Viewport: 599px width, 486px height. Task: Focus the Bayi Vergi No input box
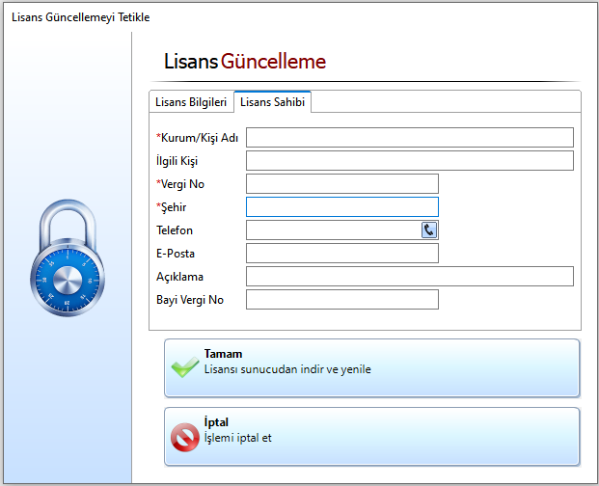point(341,299)
